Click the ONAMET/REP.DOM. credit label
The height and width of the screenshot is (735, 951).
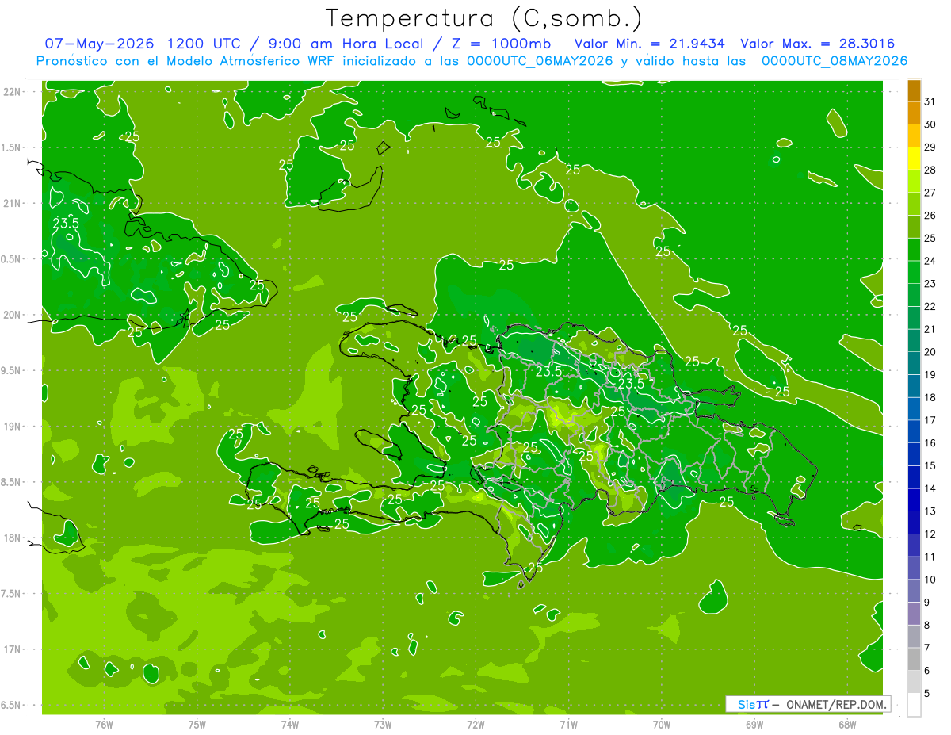coord(836,704)
